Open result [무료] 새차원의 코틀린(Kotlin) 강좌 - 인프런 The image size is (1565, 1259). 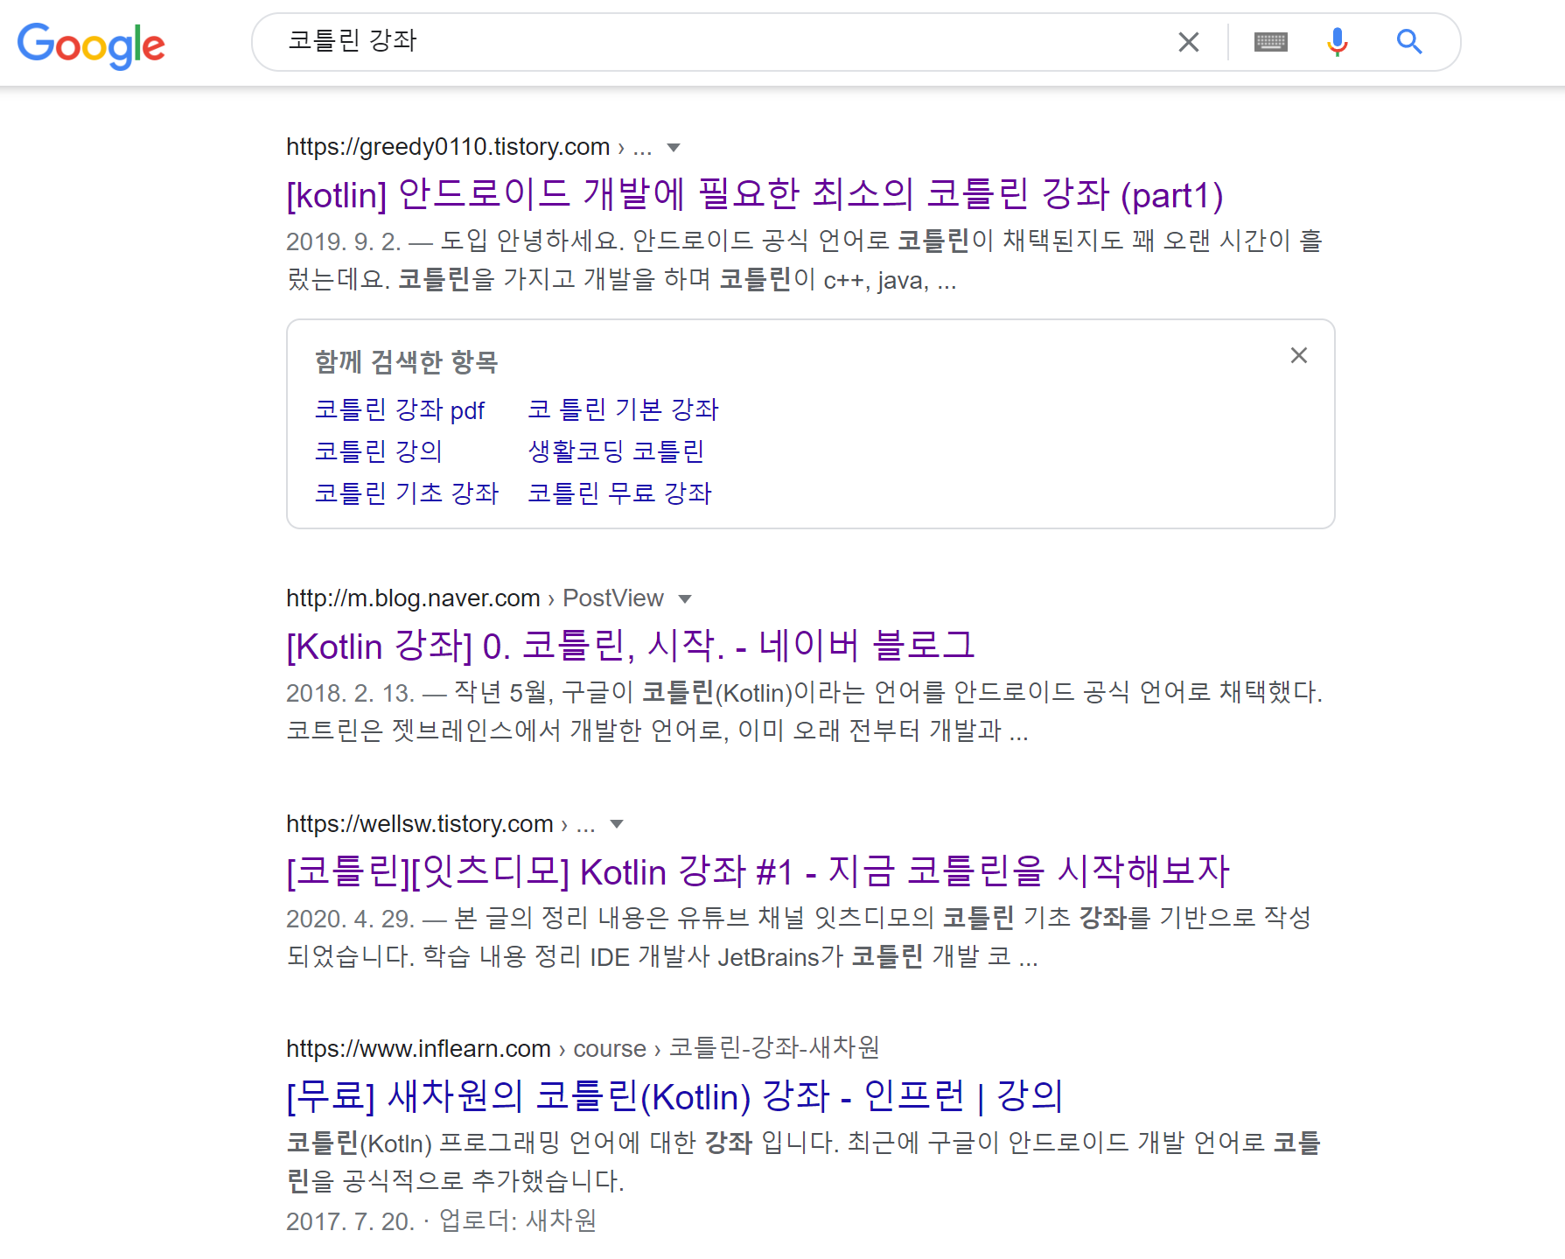click(x=674, y=1095)
